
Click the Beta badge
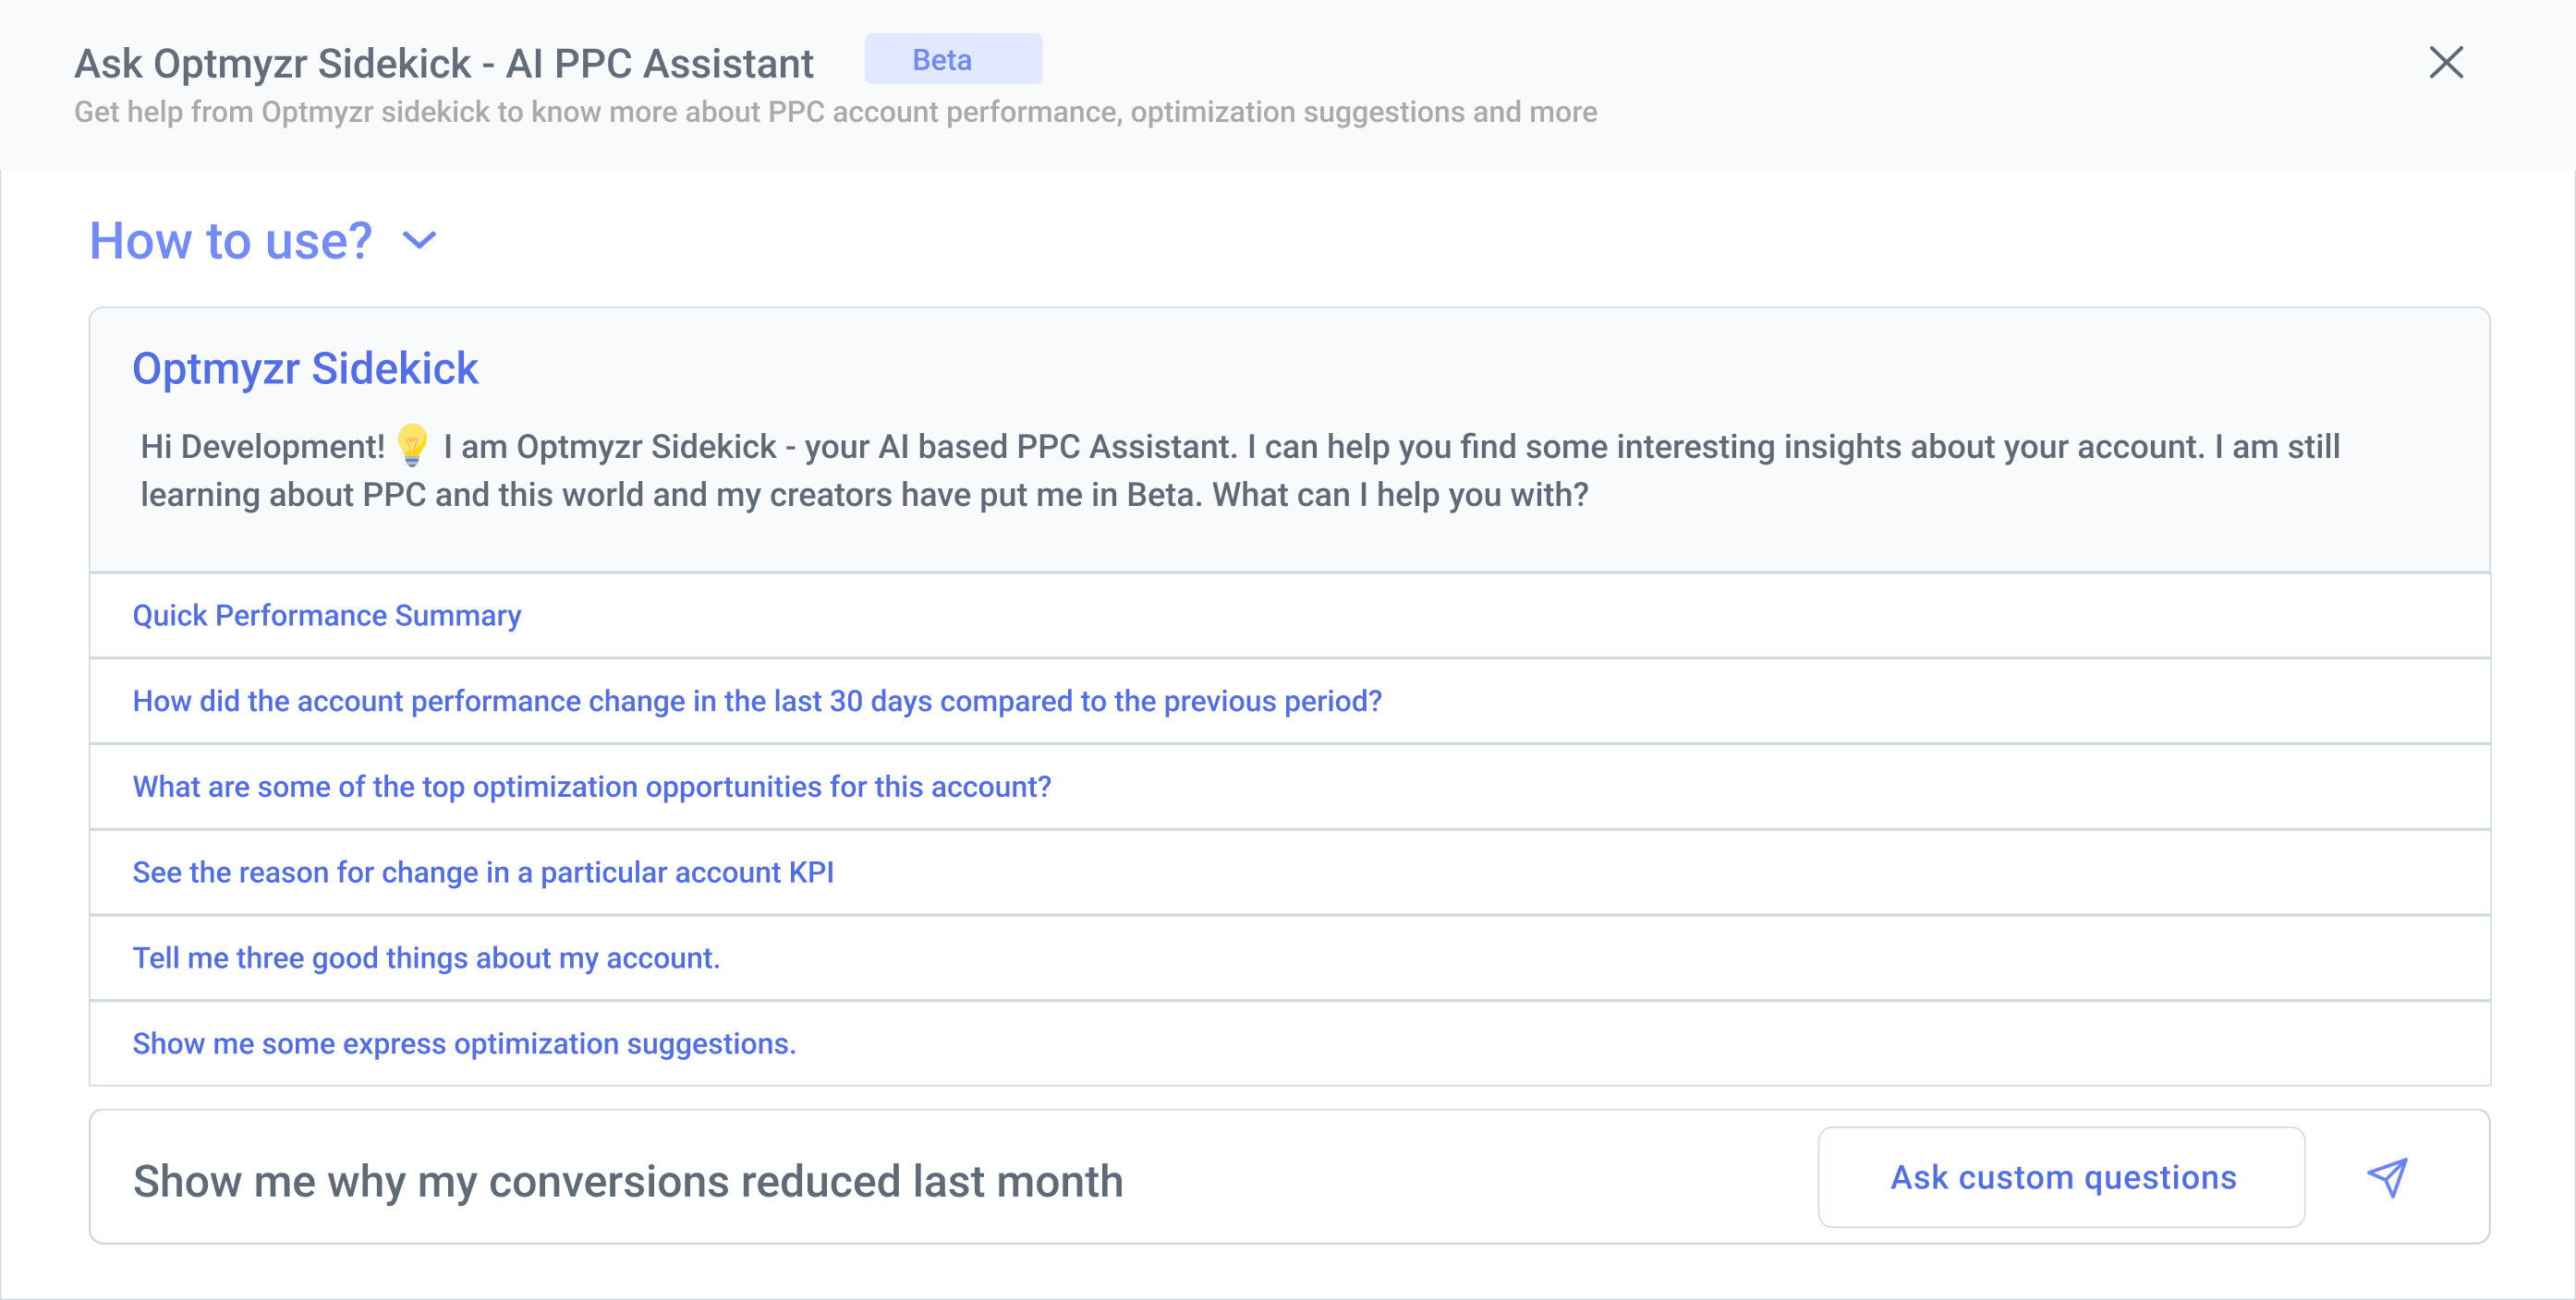click(x=953, y=59)
